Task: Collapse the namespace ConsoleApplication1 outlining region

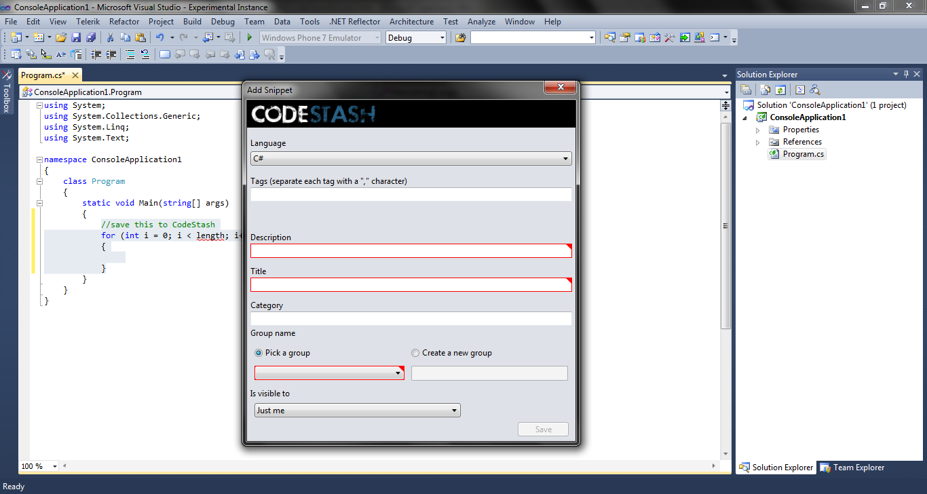Action: [39, 159]
